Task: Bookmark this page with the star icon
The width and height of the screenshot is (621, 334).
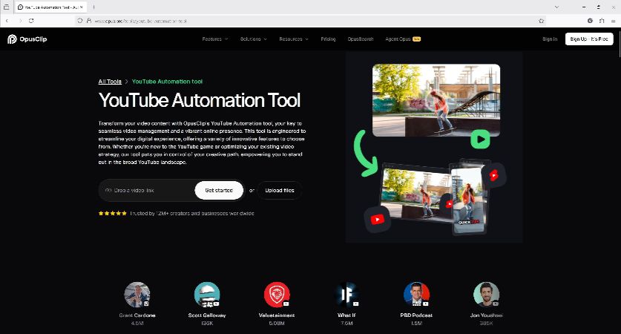Action: pos(541,21)
